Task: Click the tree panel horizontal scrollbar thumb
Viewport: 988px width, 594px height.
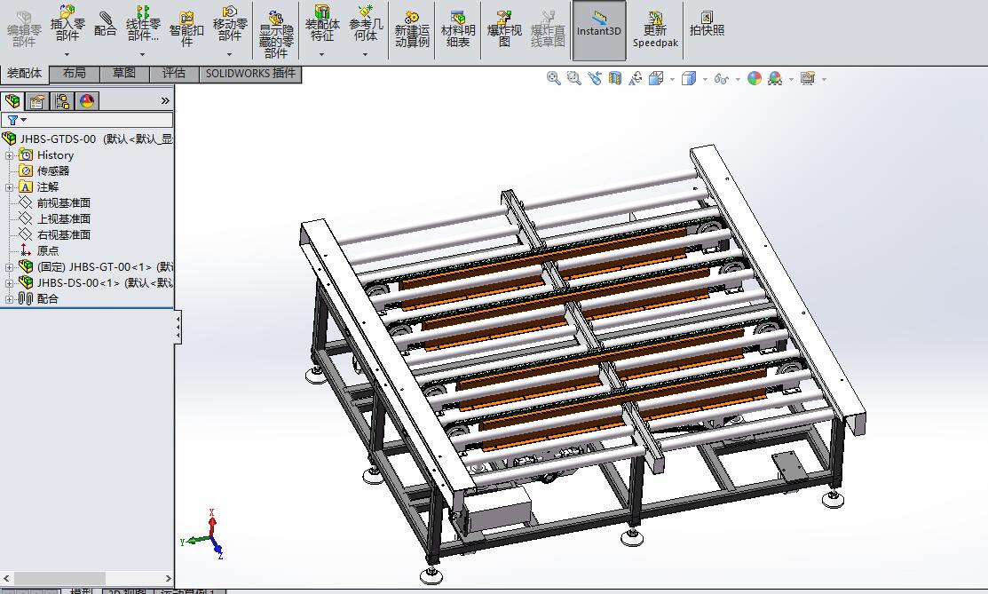Action: coord(59,578)
